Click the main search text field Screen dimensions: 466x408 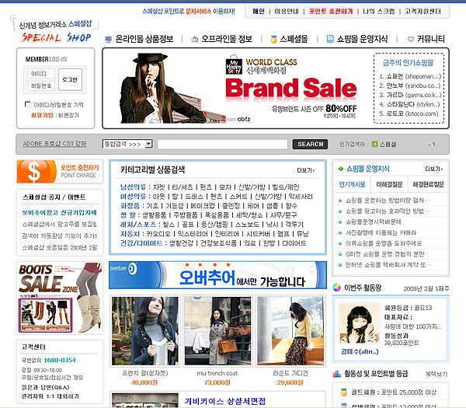tap(222, 144)
